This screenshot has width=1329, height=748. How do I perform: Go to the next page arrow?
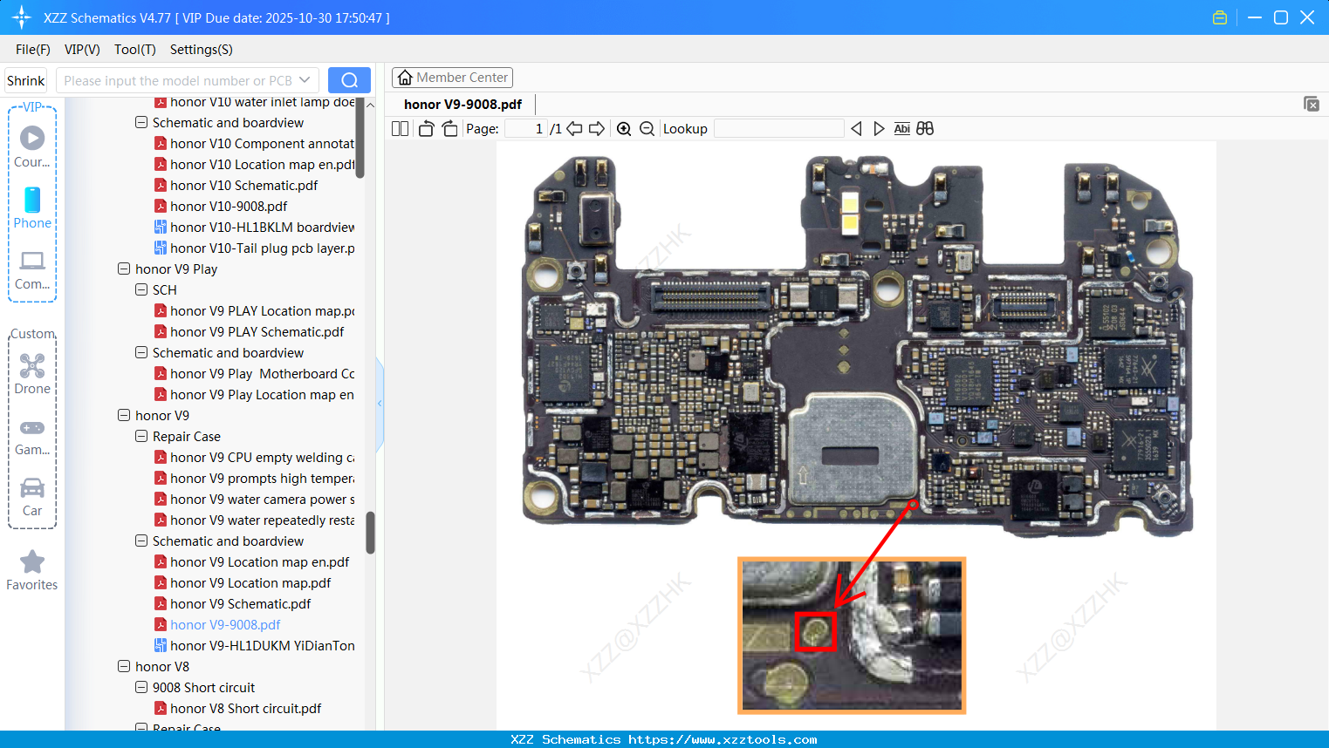pyautogui.click(x=597, y=128)
